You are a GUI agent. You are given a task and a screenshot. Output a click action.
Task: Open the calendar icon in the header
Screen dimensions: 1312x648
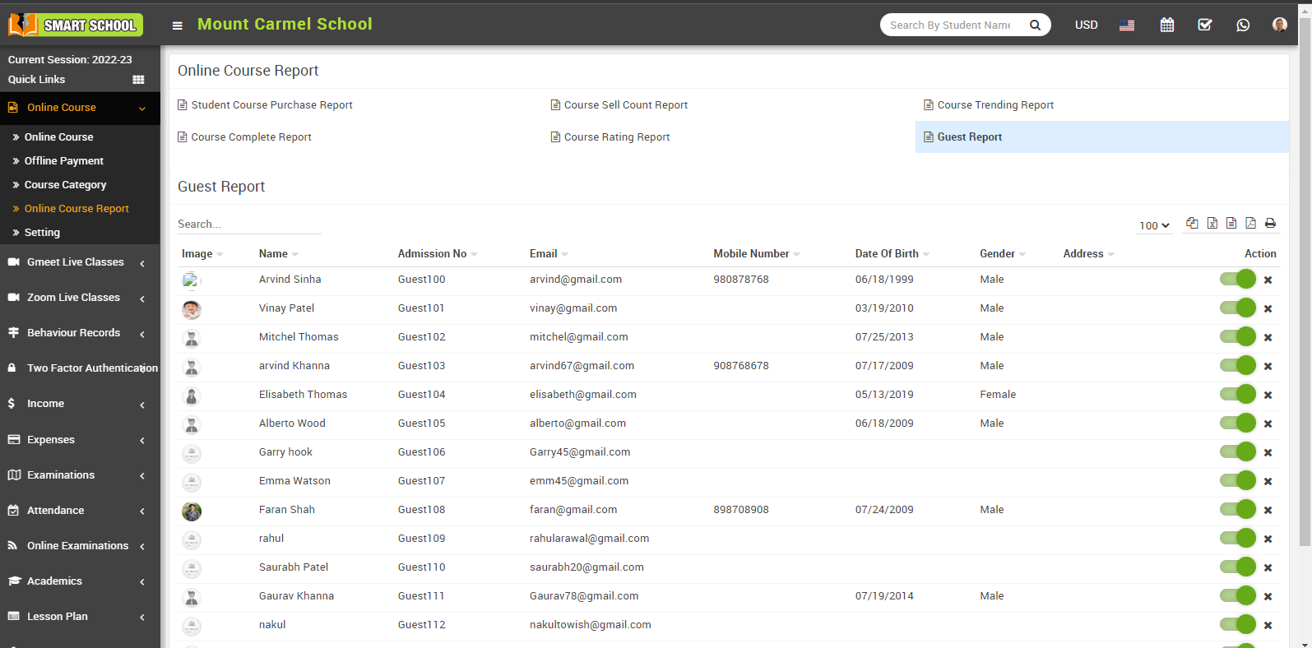(x=1166, y=25)
